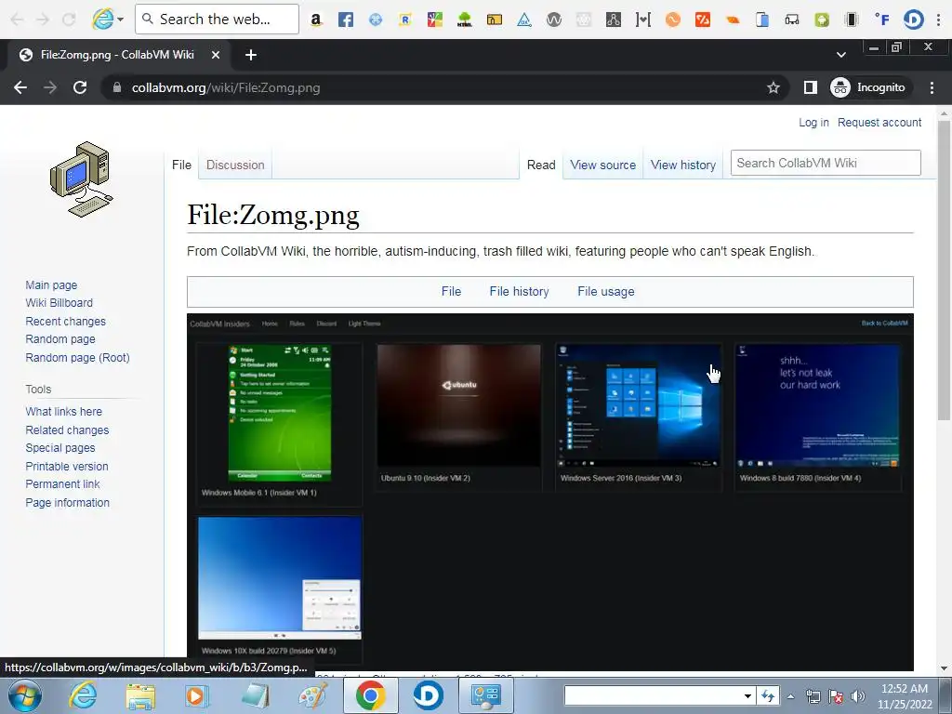This screenshot has height=714, width=952.
Task: Click the green tree HTML toolbar icon
Action: 465,20
